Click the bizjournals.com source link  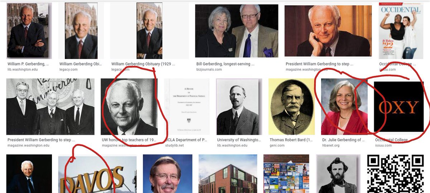coord(209,69)
